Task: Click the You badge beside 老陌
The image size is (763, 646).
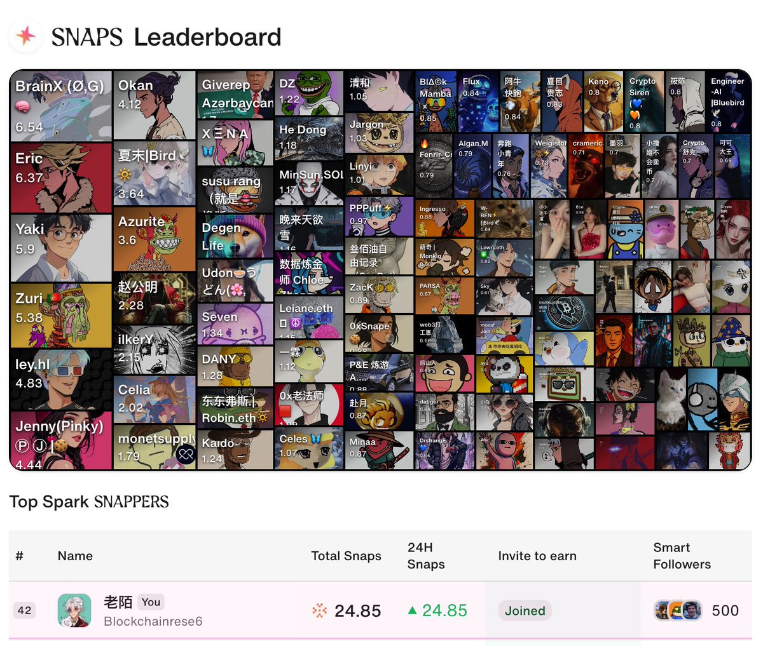Action: (151, 602)
